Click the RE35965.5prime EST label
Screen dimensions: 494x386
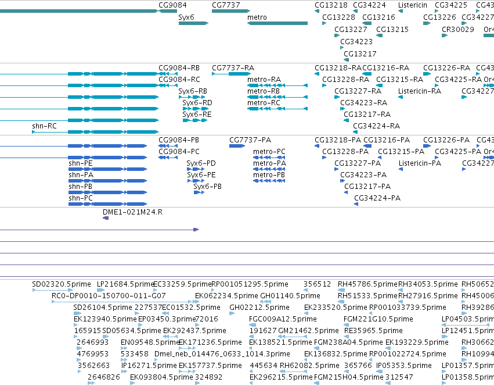click(x=373, y=331)
